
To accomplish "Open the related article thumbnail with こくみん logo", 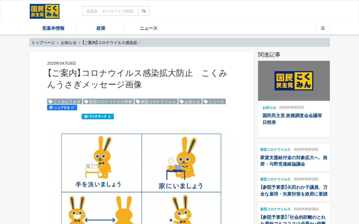I will click(294, 81).
